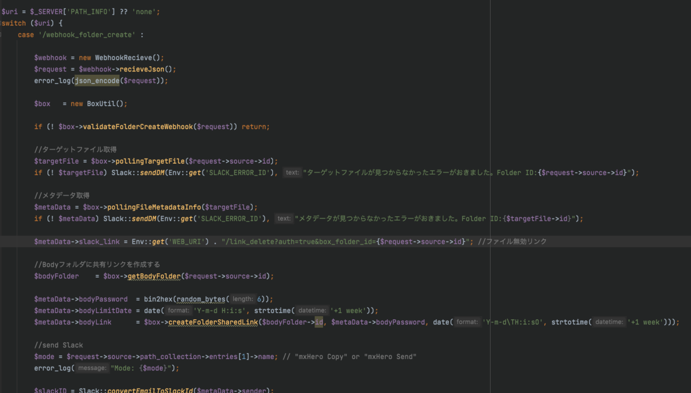Click the recieveJson method call

pos(141,69)
